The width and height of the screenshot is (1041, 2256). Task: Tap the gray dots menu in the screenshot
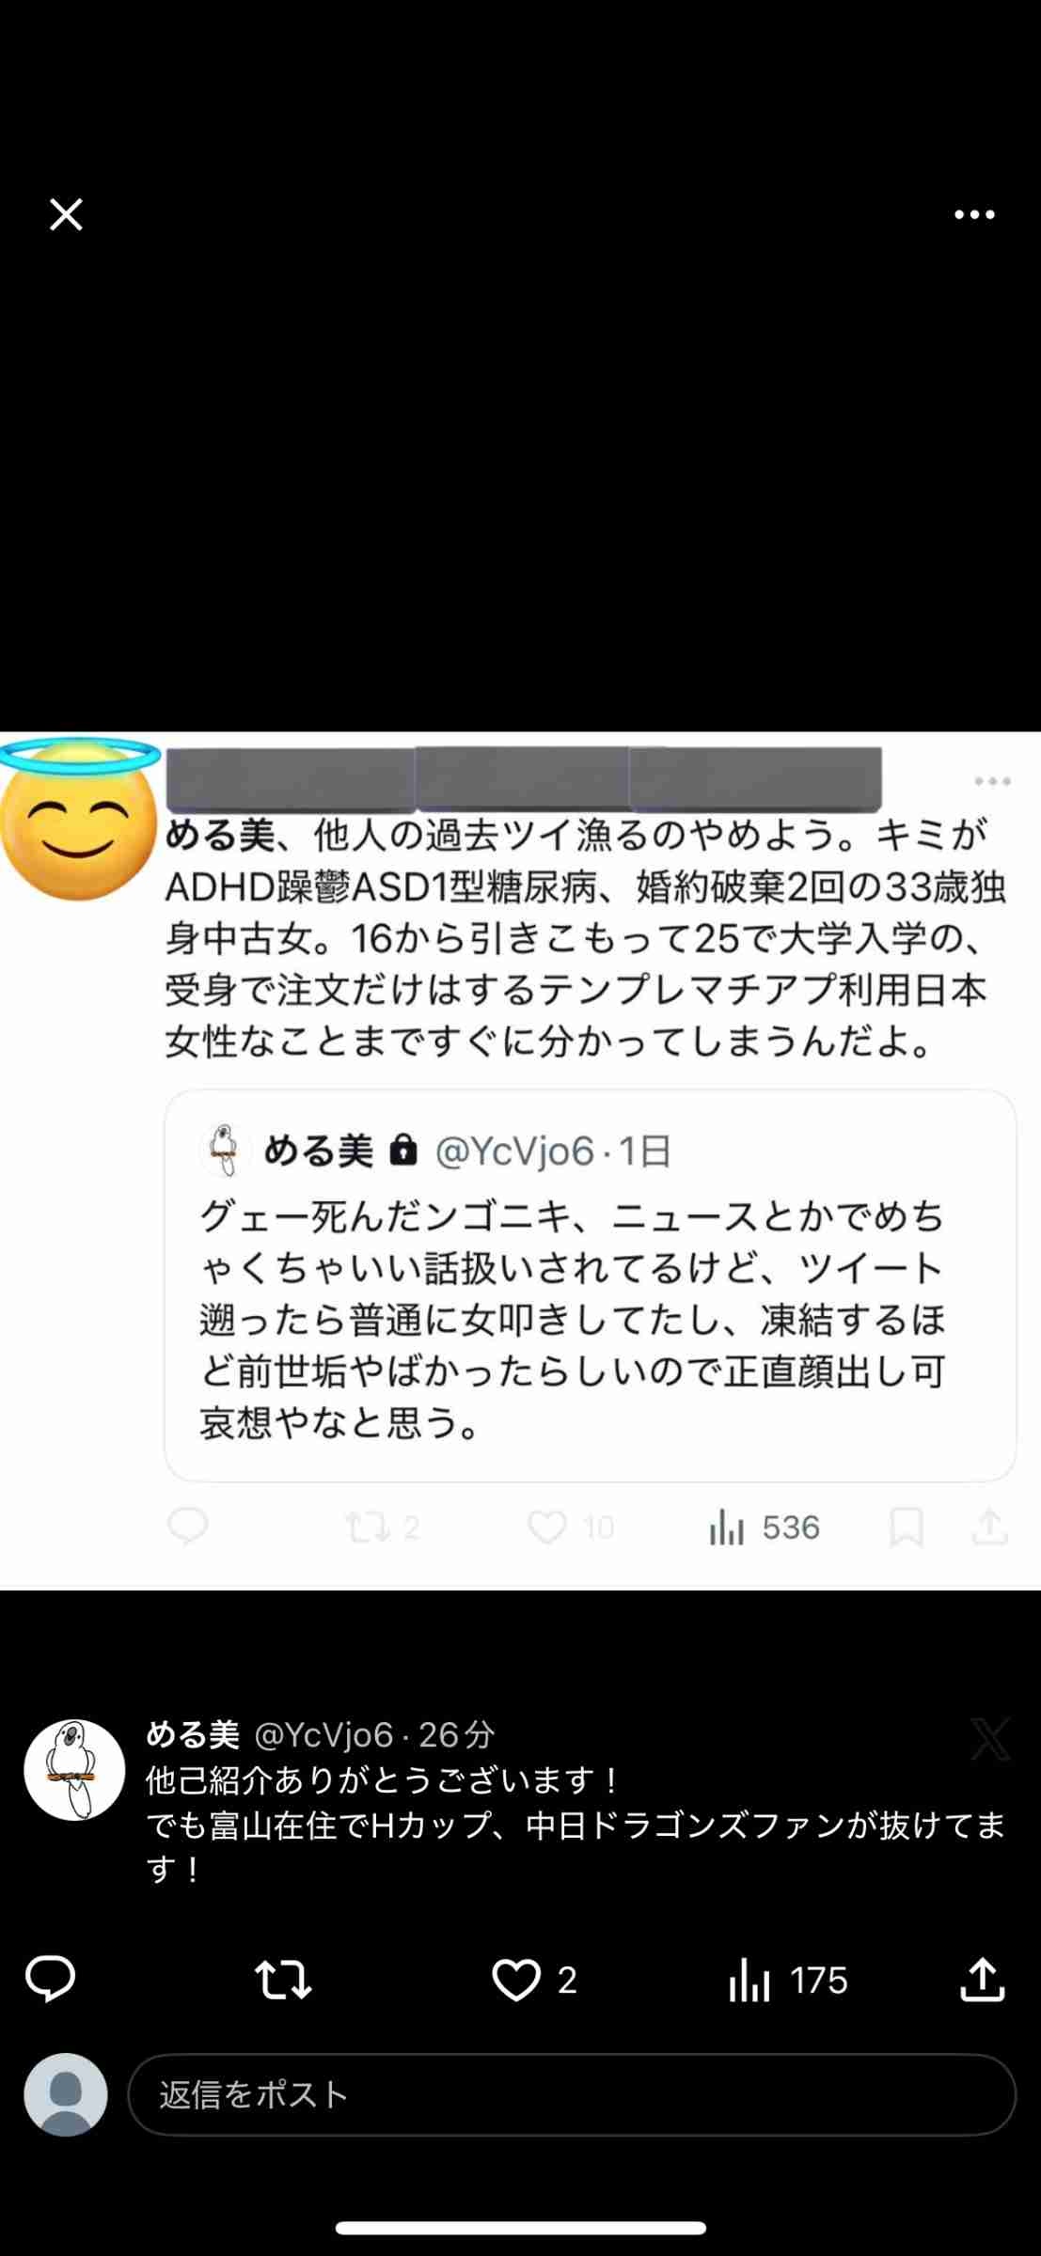992,781
